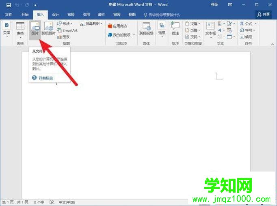Open the 页脚 footer dropdown

click(x=193, y=30)
